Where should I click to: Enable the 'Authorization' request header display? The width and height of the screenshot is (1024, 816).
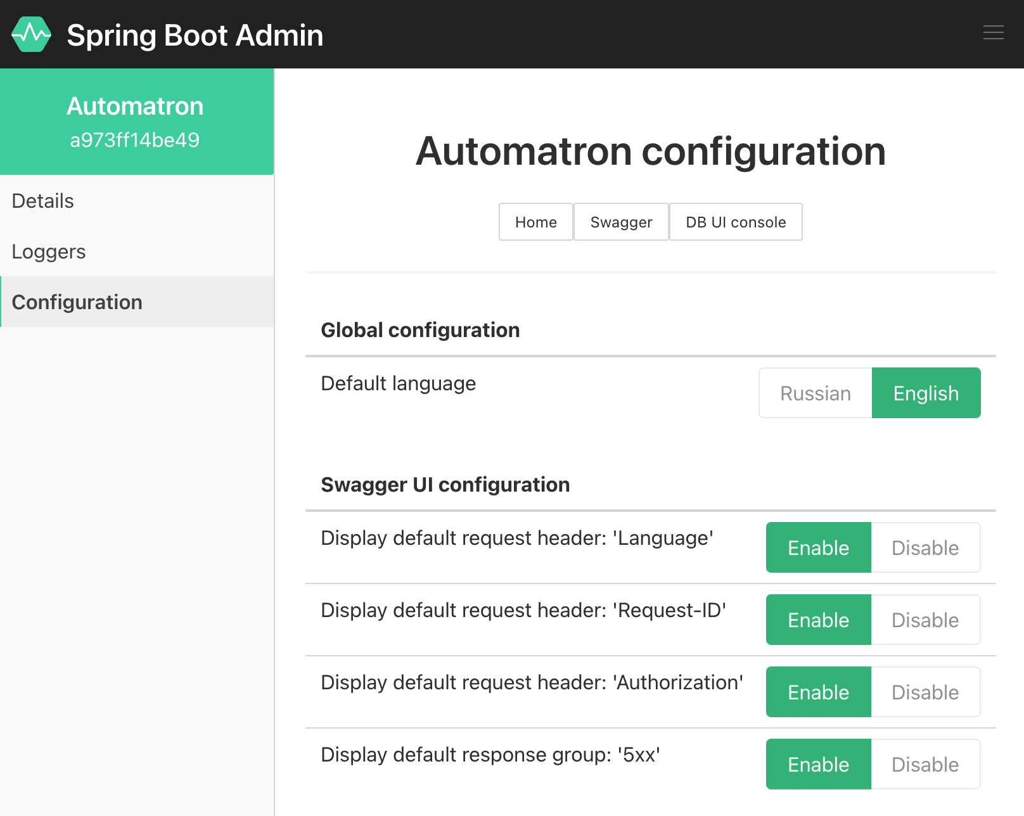(x=819, y=692)
